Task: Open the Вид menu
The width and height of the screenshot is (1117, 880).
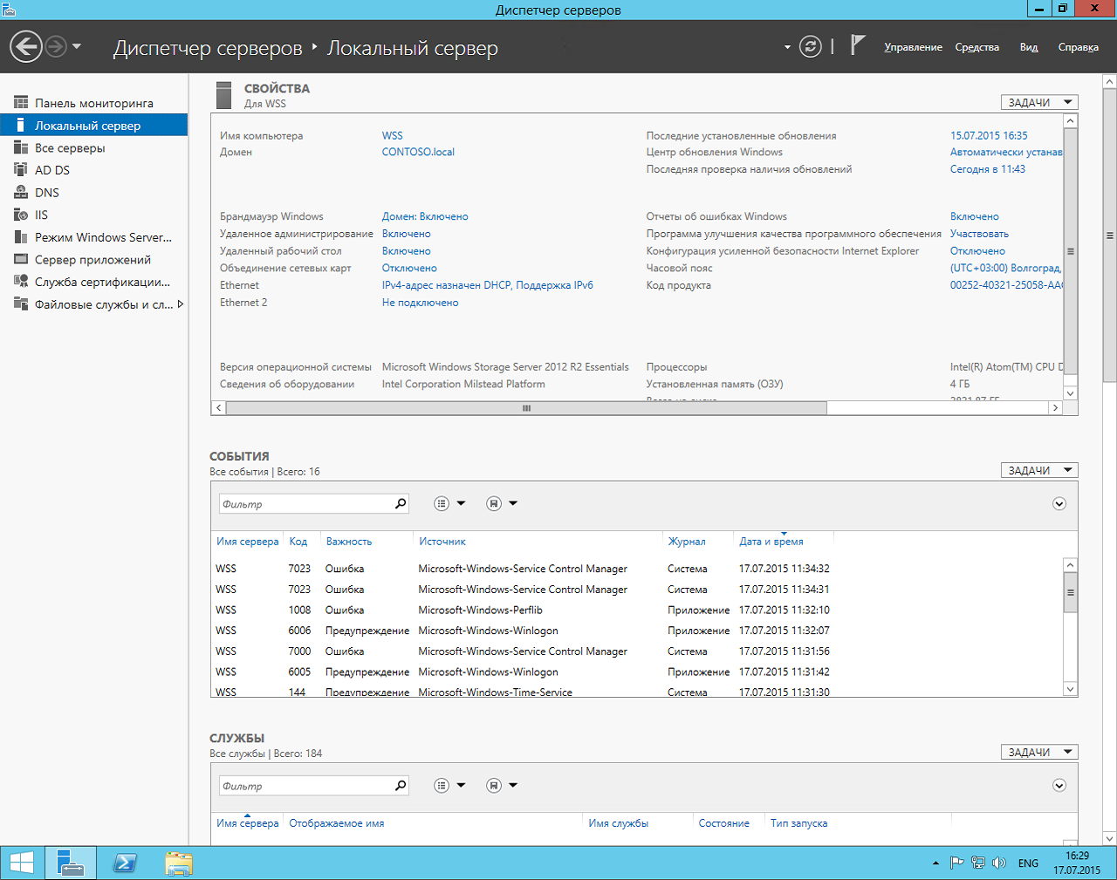Action: (x=1029, y=47)
